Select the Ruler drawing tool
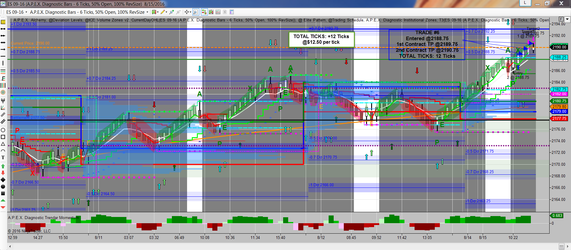This screenshot has width=571, height=250. 3,22
